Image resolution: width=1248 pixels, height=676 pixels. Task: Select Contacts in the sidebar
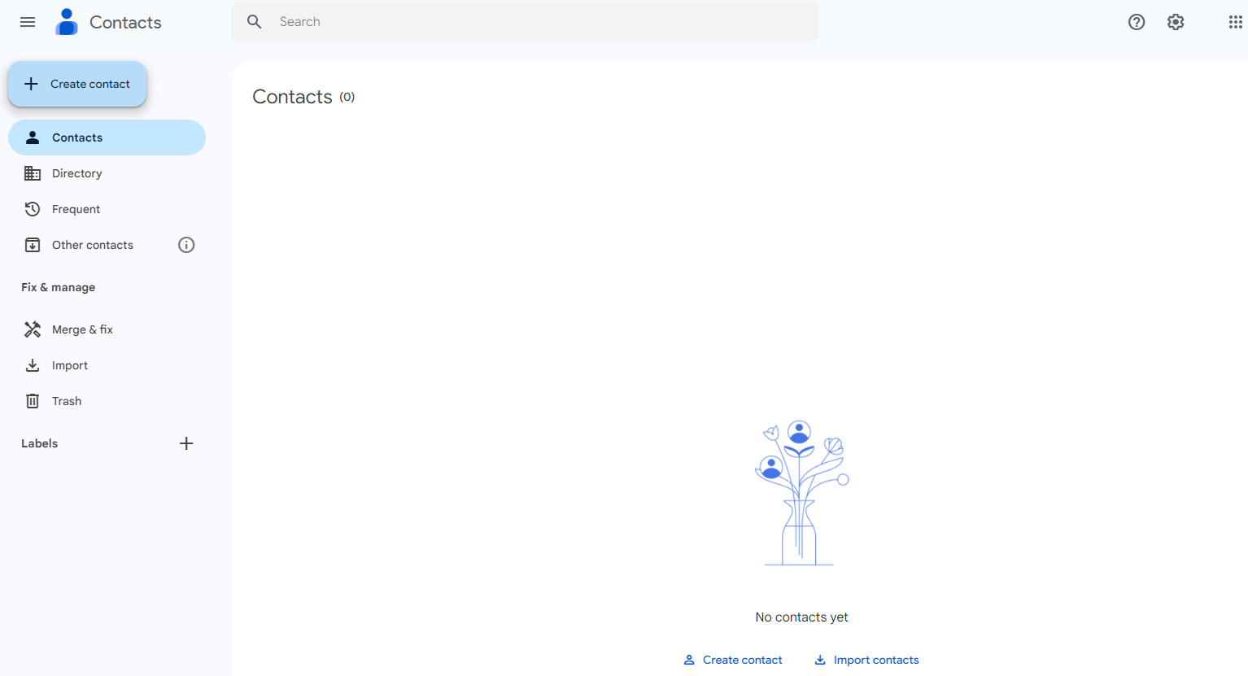(107, 137)
